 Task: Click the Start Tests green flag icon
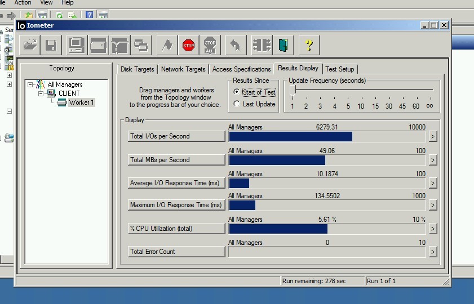(167, 44)
